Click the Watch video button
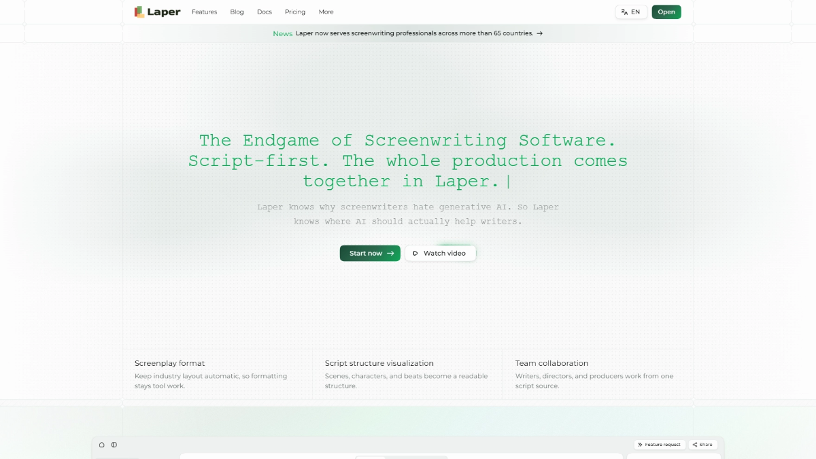This screenshot has height=459, width=816. point(441,253)
